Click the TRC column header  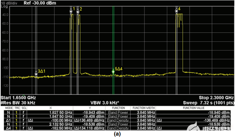pos(17,108)
